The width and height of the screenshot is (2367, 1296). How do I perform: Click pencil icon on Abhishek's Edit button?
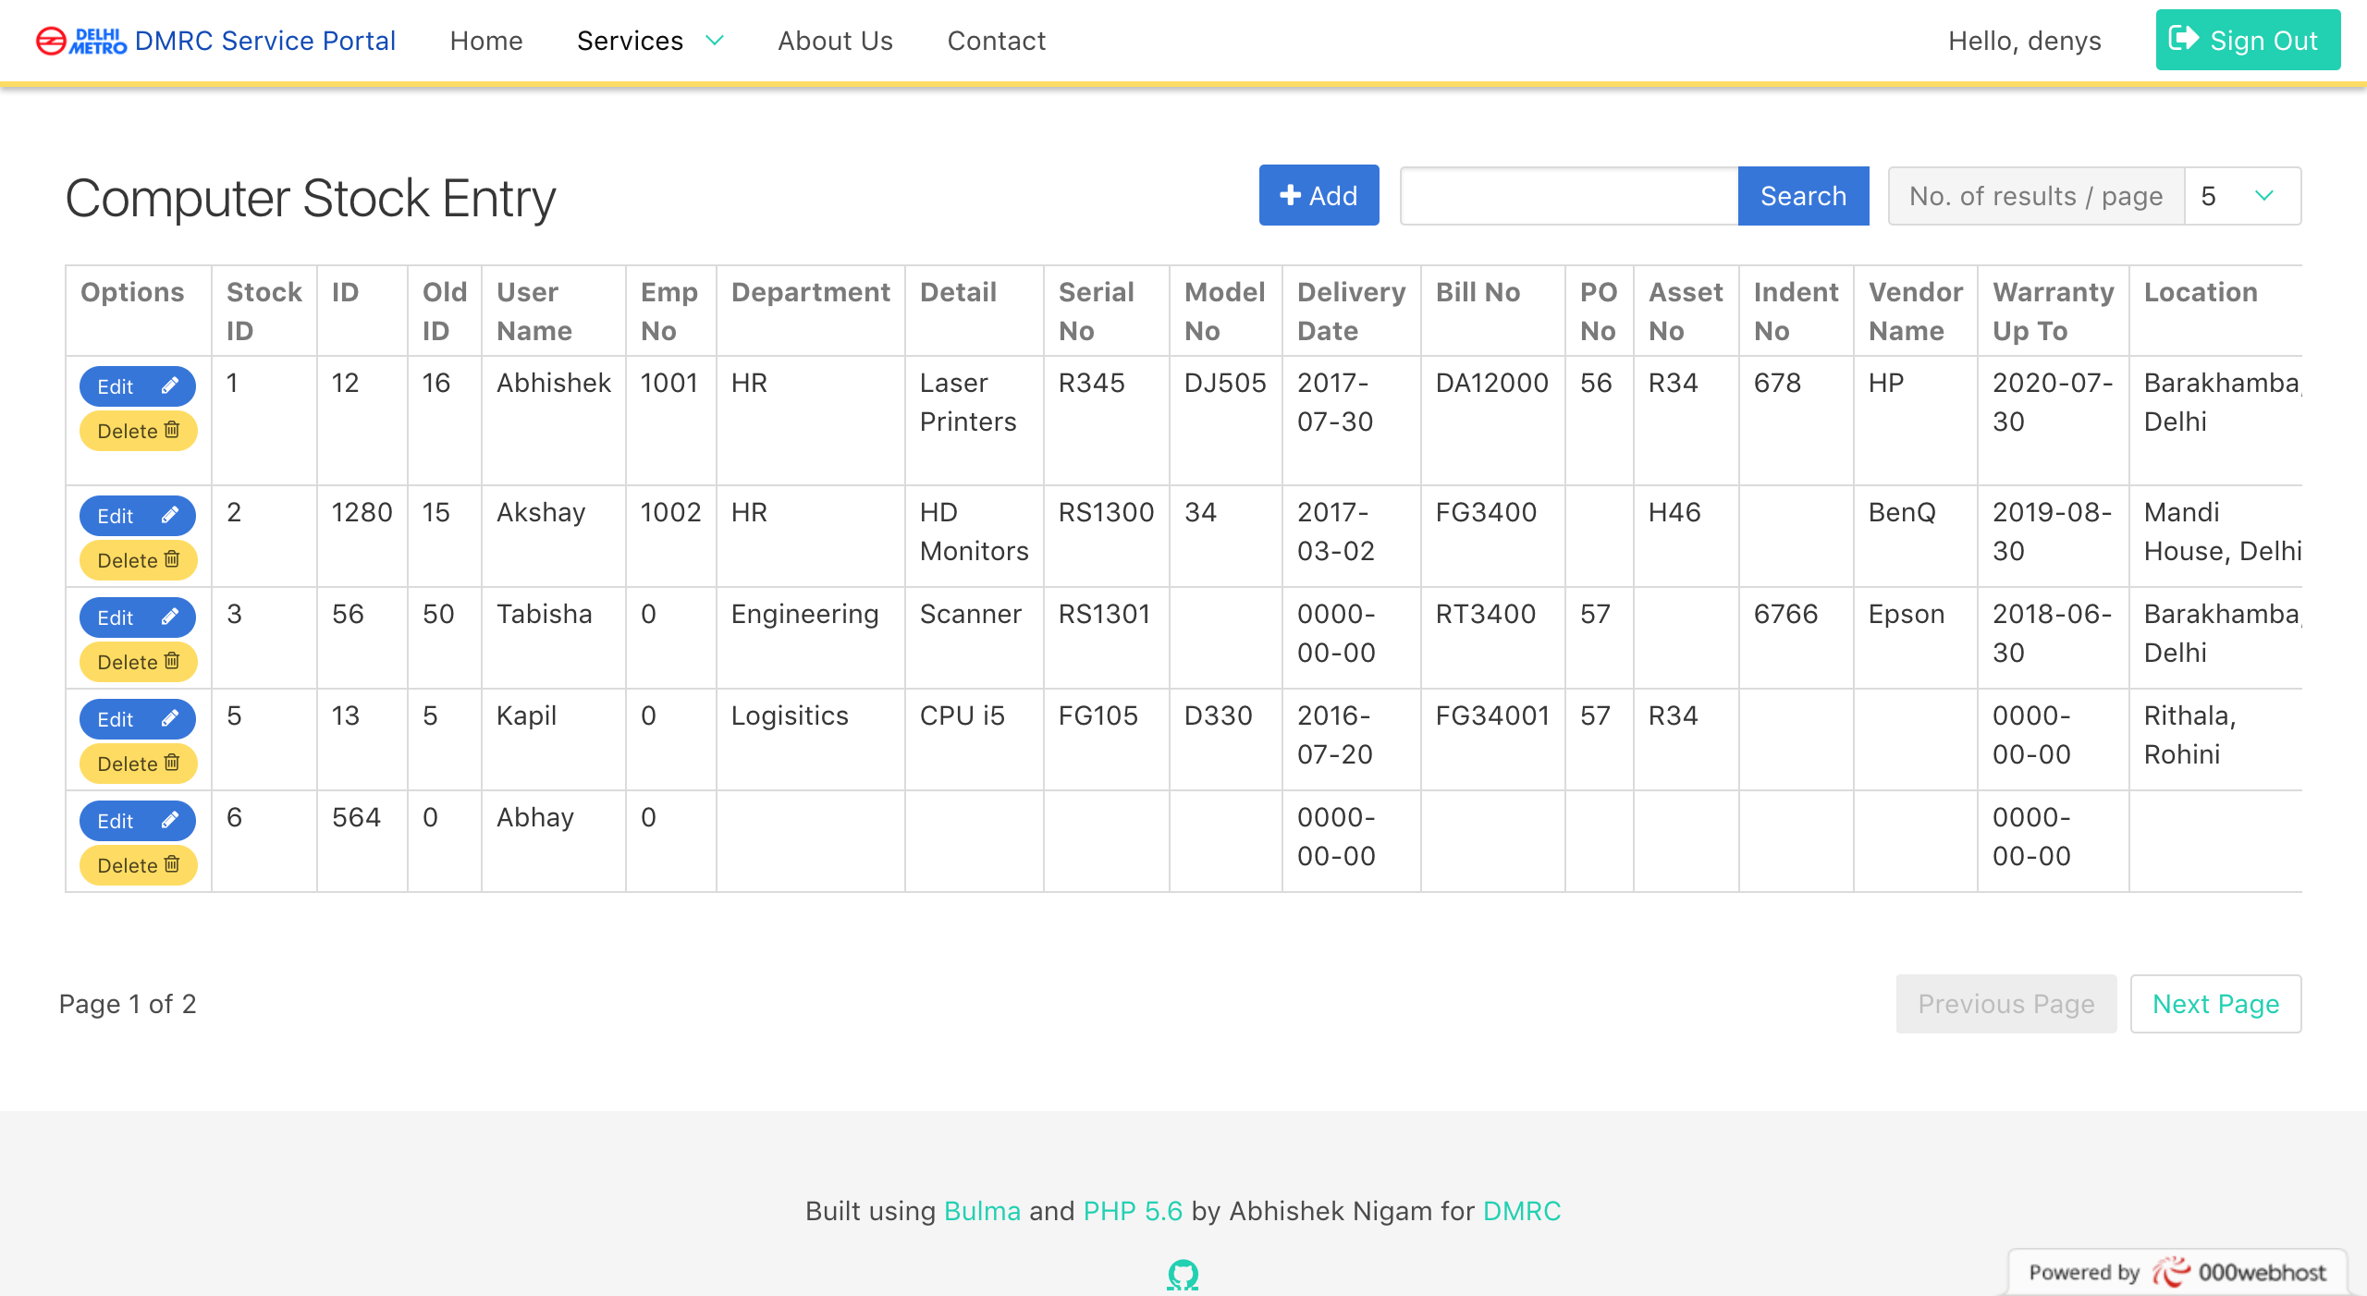pos(170,385)
